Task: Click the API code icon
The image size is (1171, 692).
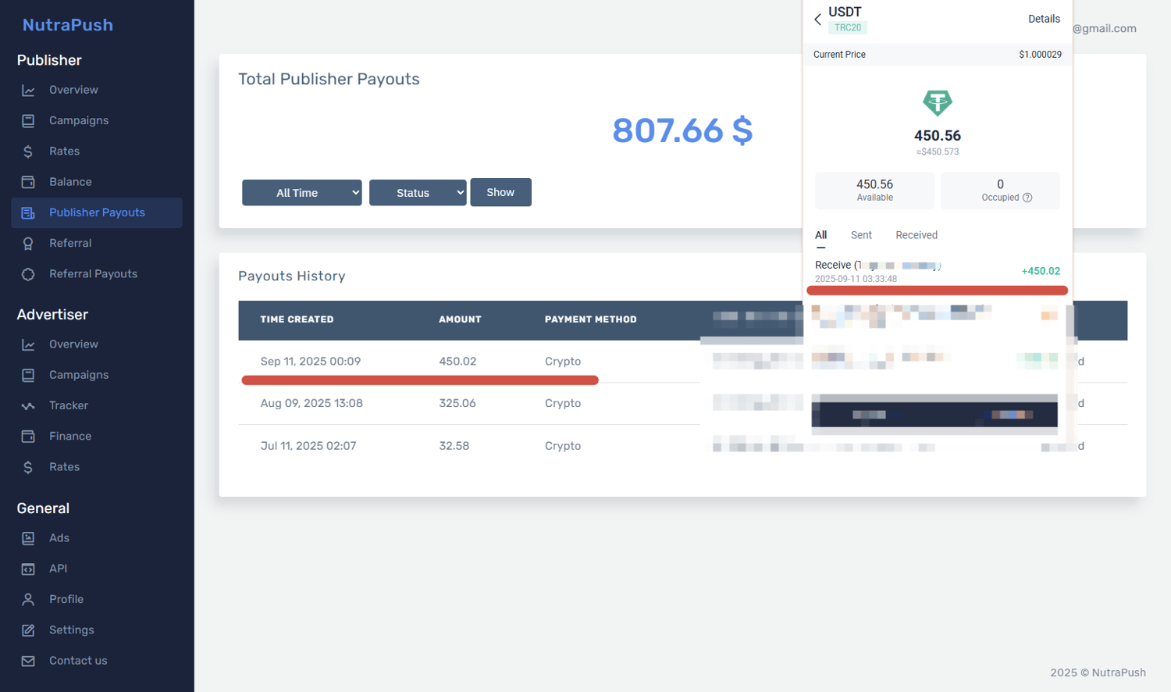Action: coord(28,569)
